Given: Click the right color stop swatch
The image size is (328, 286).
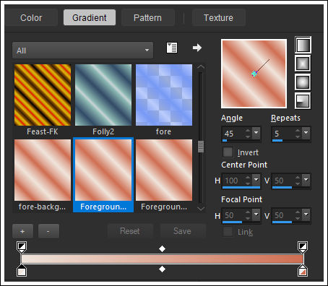Looking at the screenshot, I should pyautogui.click(x=303, y=271).
